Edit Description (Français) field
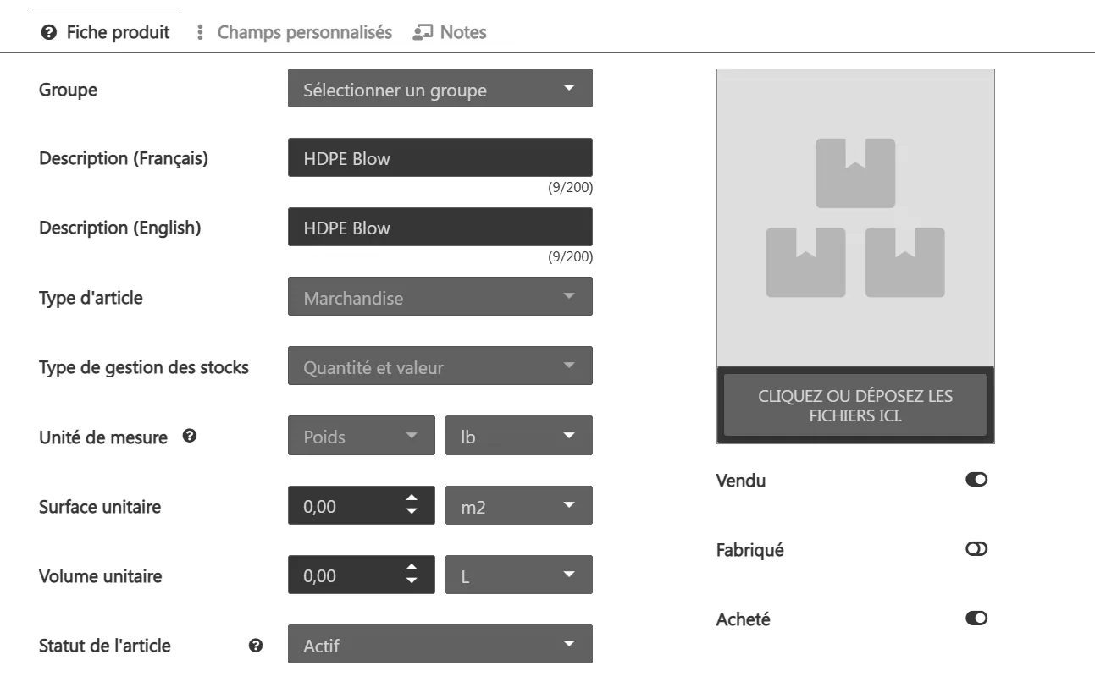Viewport: 1095px width, 693px height. point(440,158)
